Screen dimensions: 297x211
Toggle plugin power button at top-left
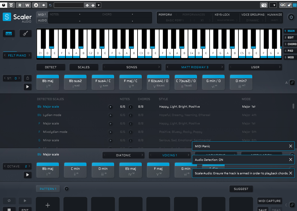pos(4,5)
